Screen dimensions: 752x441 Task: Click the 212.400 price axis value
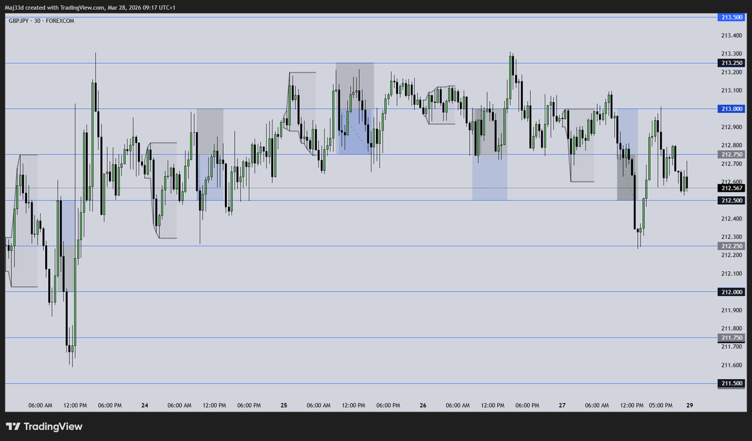733,219
